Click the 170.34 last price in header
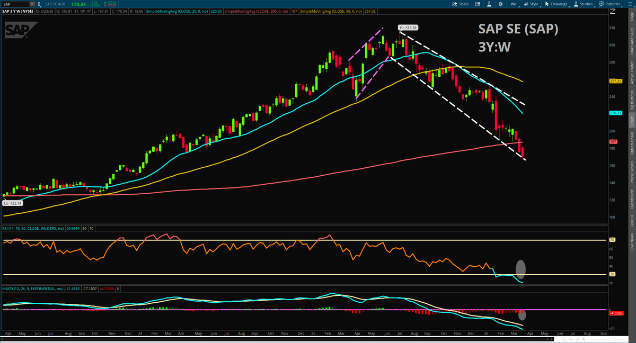The height and width of the screenshot is (343, 636). pos(78,4)
